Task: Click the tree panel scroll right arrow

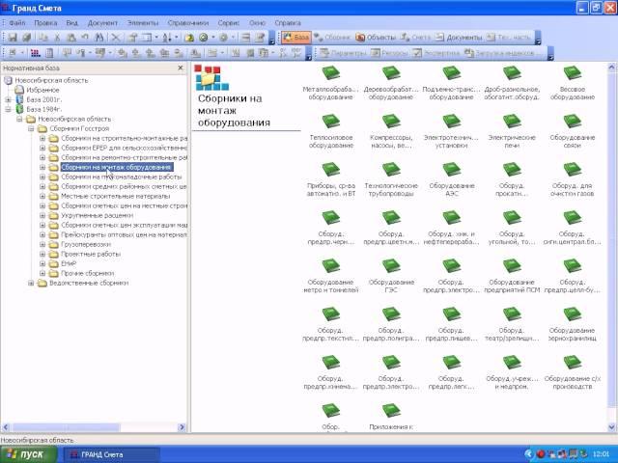Action: coord(182,427)
